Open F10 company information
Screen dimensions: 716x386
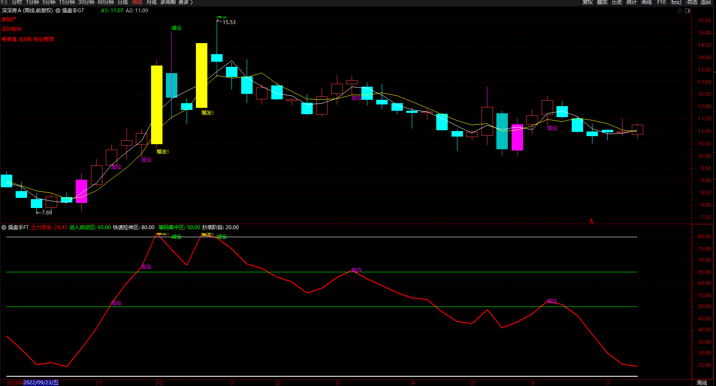[x=661, y=2]
